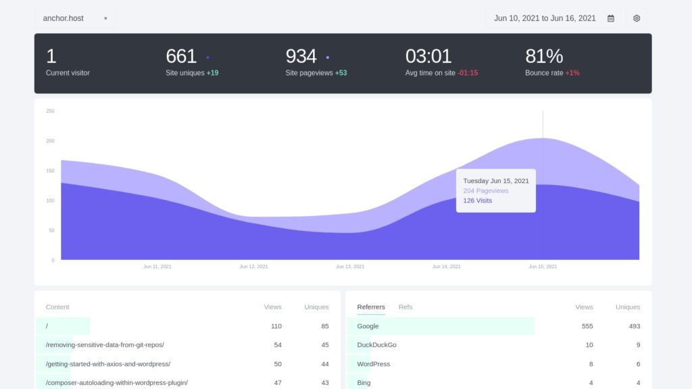Sort Referrers table by Uniques header
The image size is (692, 389).
[627, 307]
